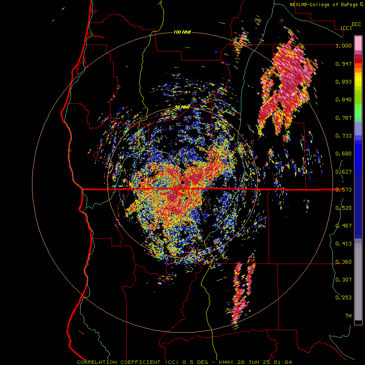Click the 1.000 scale value
The height and width of the screenshot is (365, 365).
coord(344,45)
